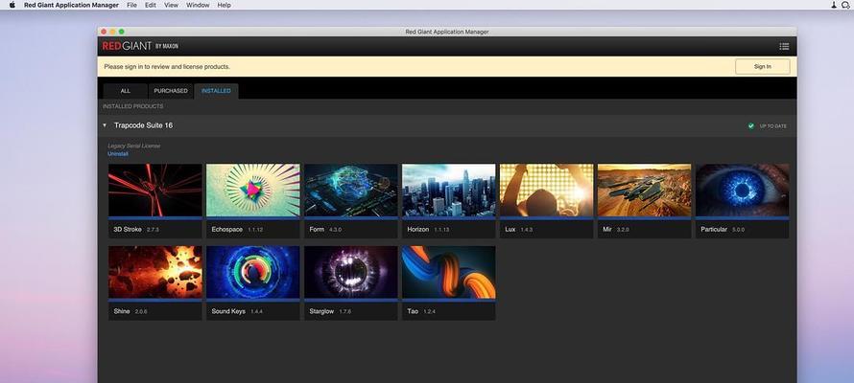
Task: Open the list menu icon at top right
Action: (784, 47)
